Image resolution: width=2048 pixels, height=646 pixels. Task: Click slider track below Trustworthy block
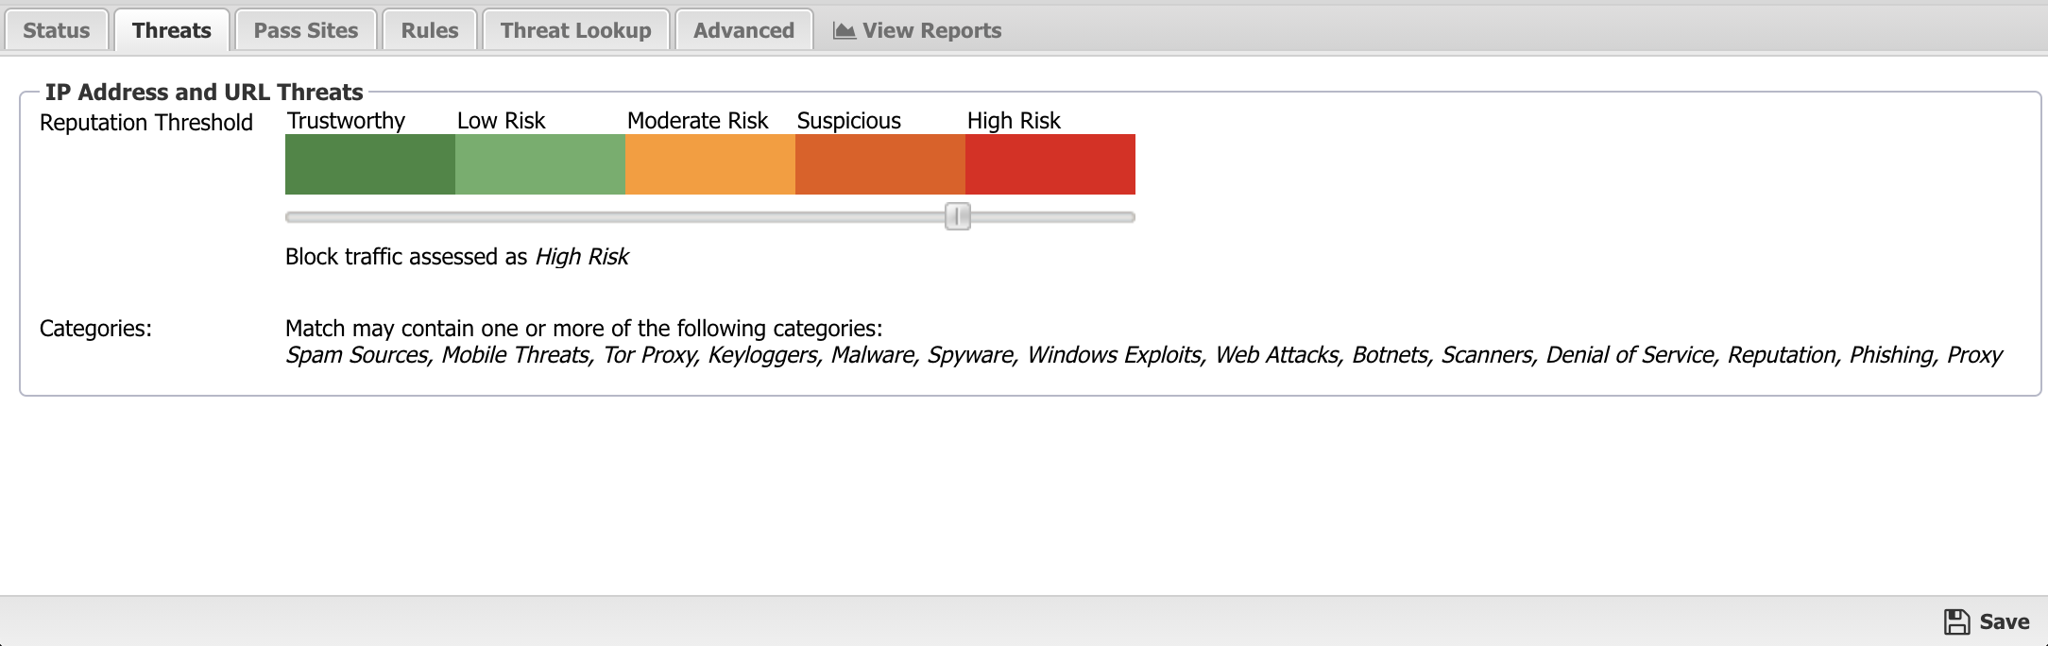pos(370,217)
